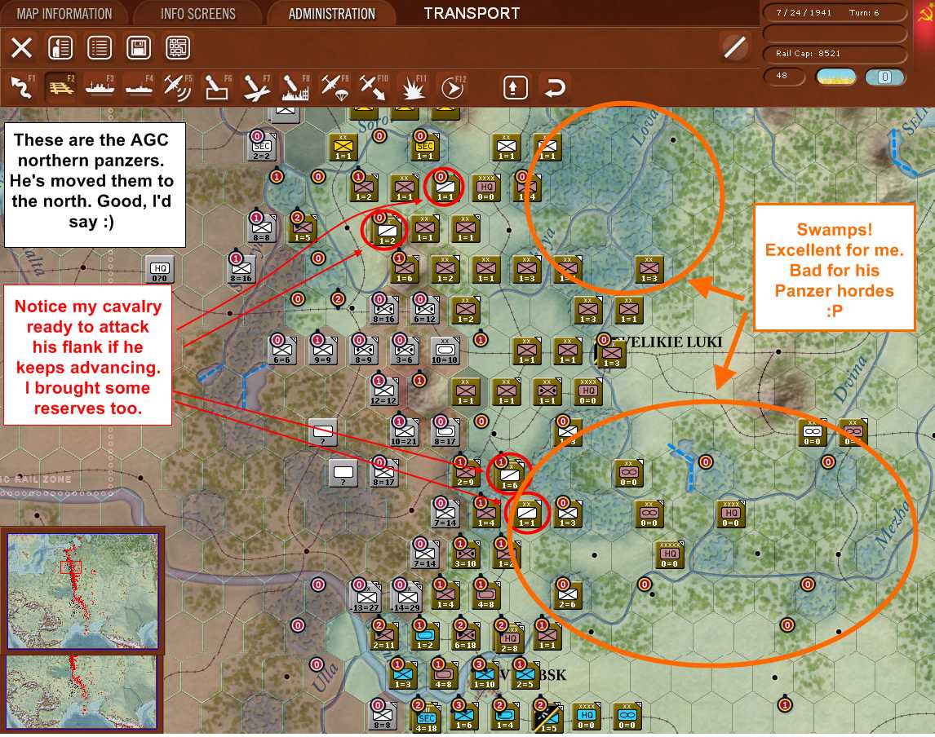Select the German 10=10 motorized unit
Screen dimensions: 935x737
coord(444,351)
